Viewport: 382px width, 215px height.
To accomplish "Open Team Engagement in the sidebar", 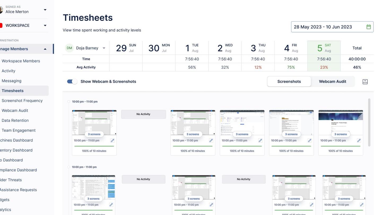I will [x=19, y=130].
